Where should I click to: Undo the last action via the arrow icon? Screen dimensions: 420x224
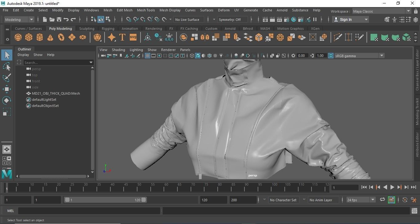pos(66,20)
